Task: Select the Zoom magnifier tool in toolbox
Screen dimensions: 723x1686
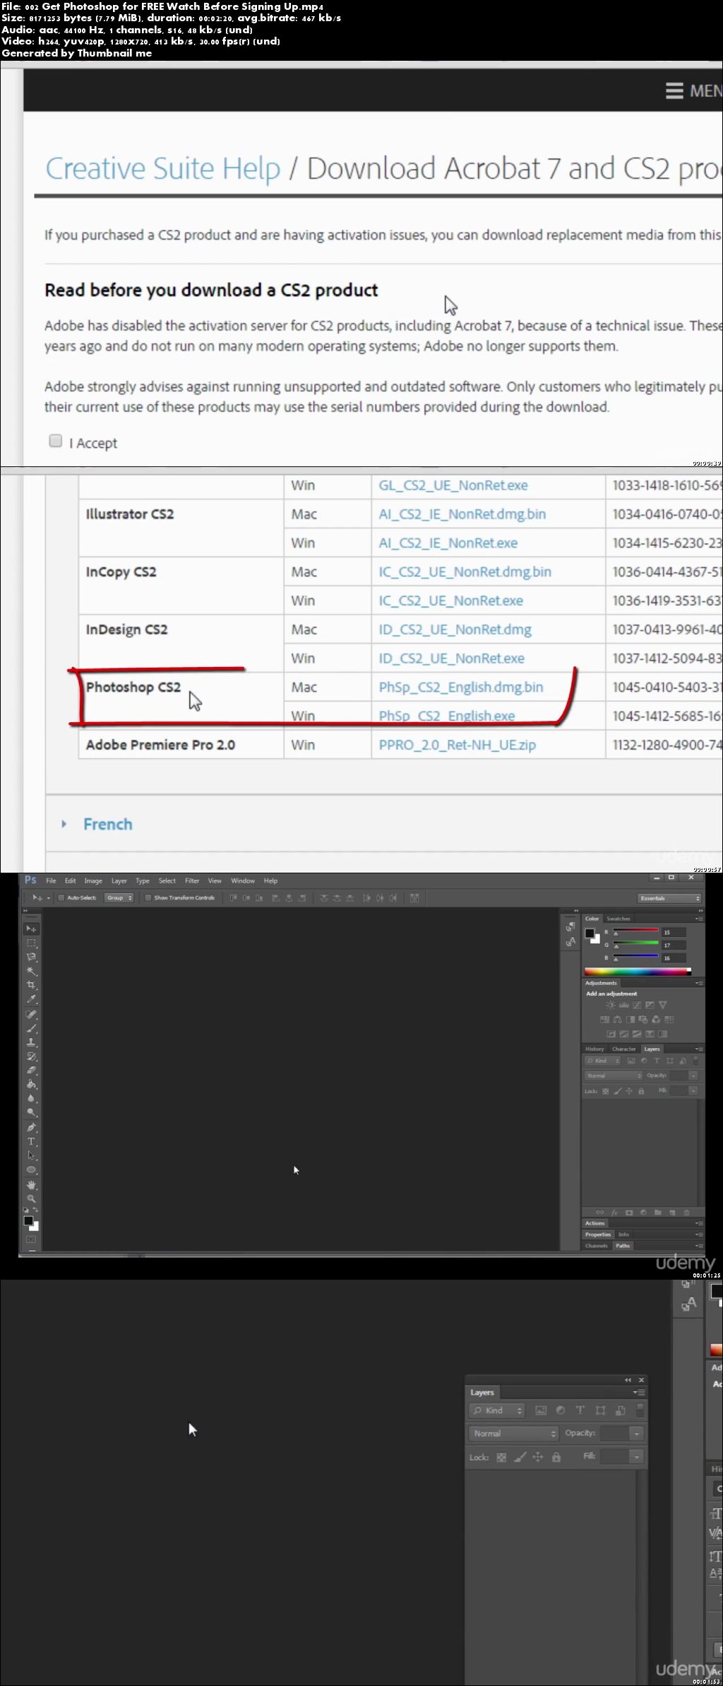Action: coord(31,1199)
